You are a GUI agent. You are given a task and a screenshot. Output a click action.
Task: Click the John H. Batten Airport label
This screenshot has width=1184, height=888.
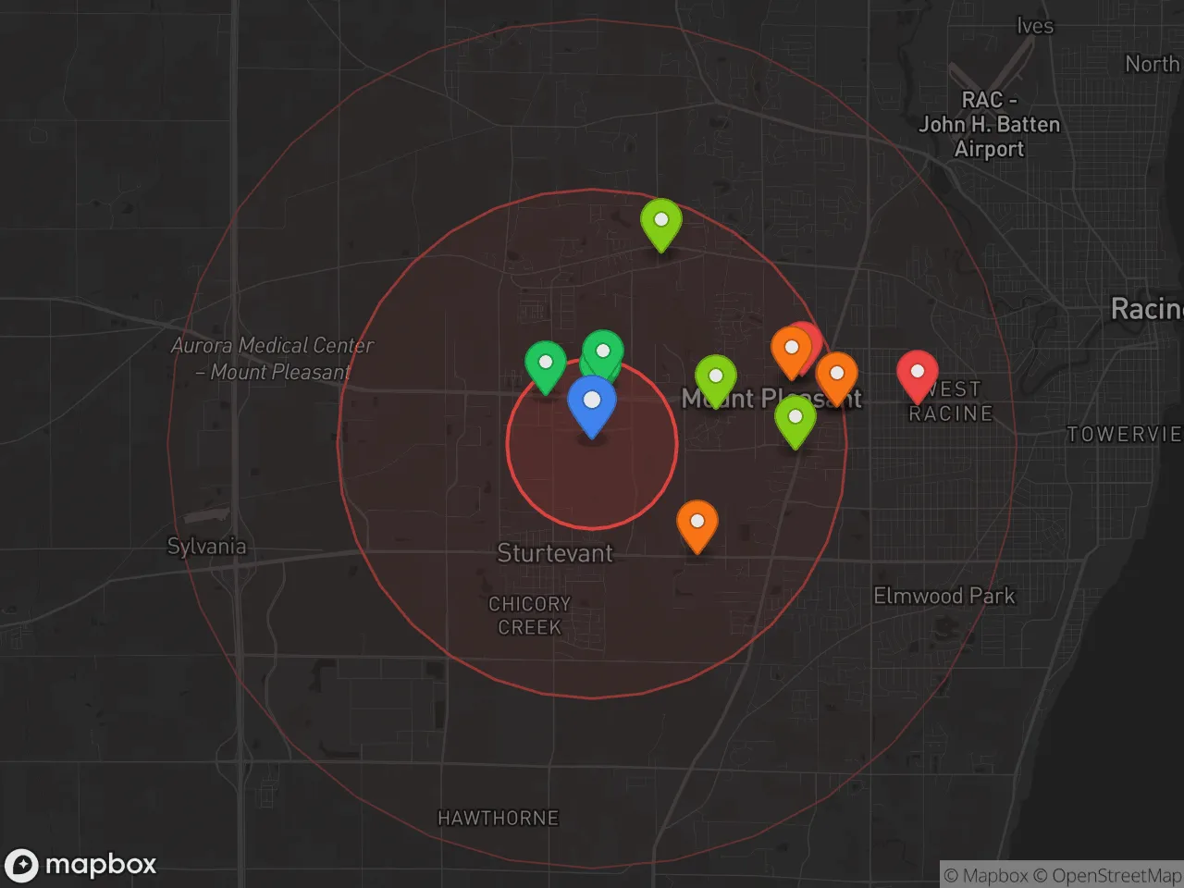point(989,125)
